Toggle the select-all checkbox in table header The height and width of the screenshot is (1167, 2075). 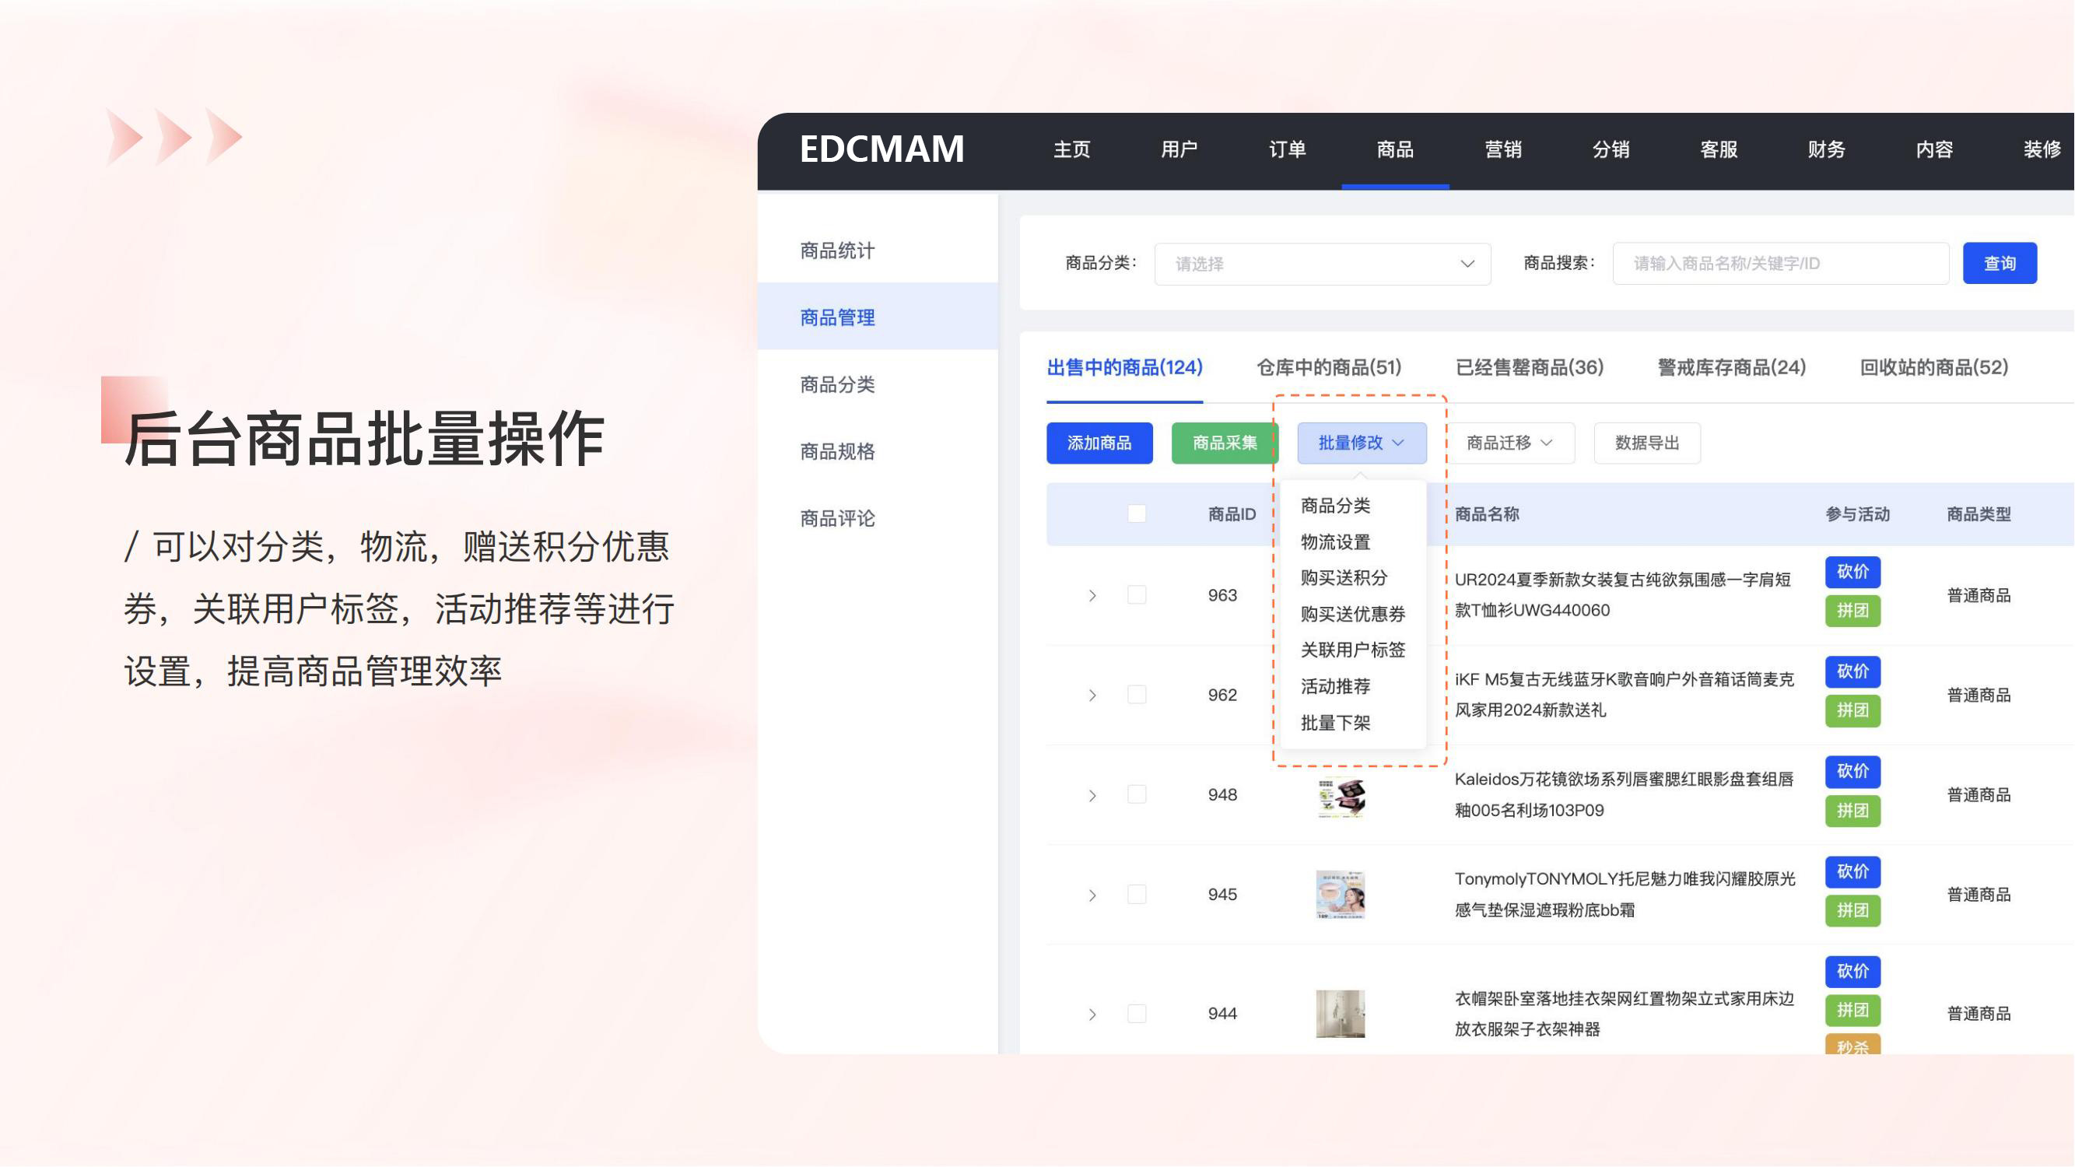click(1137, 513)
